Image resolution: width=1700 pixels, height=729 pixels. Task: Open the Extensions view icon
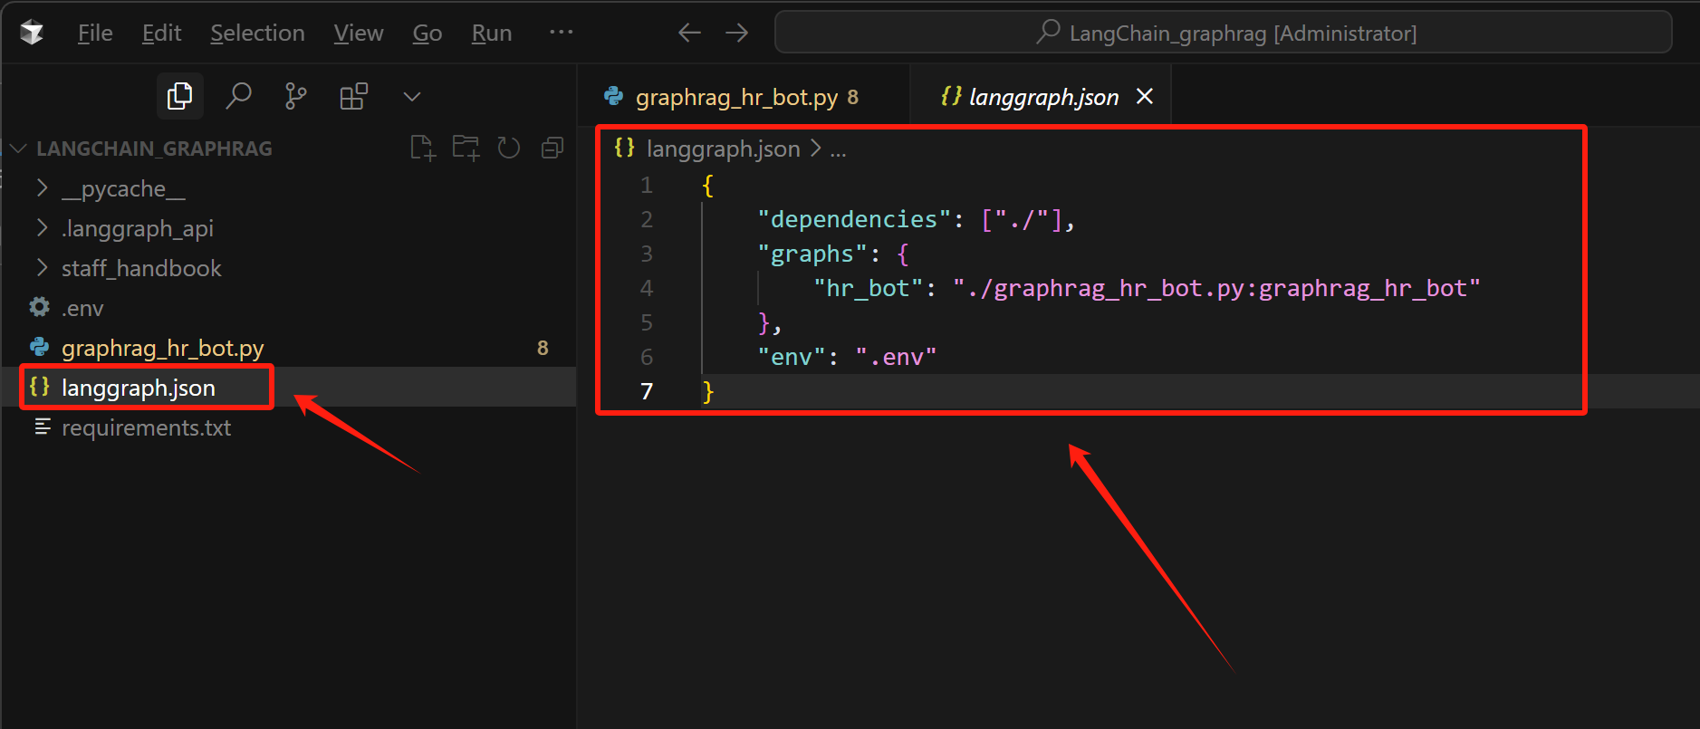tap(353, 96)
